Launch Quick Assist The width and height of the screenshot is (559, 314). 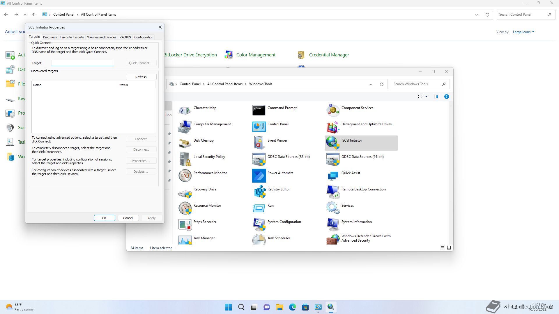point(332,175)
